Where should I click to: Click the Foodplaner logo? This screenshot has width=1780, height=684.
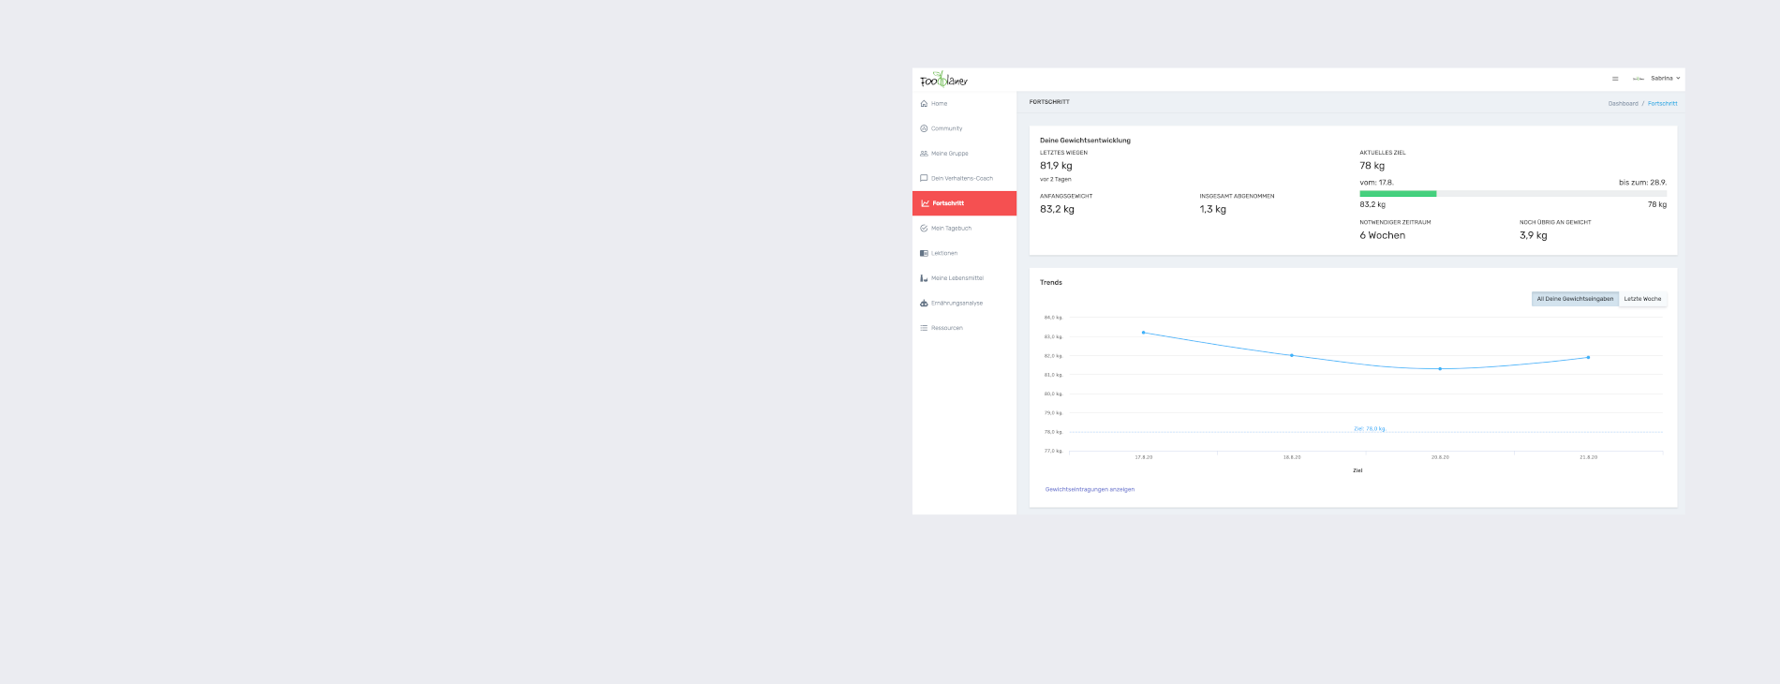click(x=943, y=80)
